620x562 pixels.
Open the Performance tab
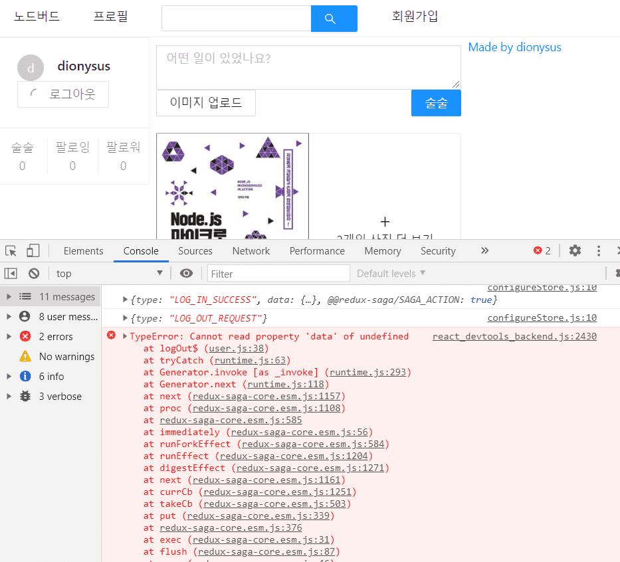317,251
